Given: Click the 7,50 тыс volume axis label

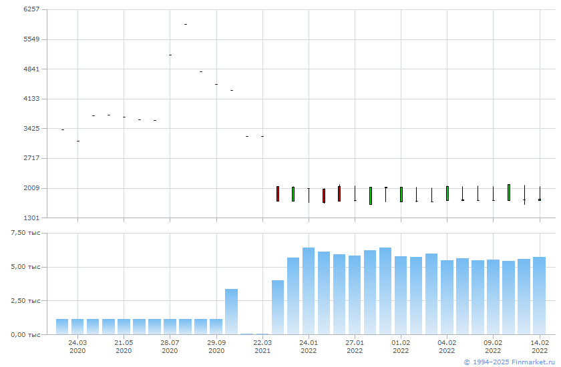Looking at the screenshot, I should pyautogui.click(x=25, y=233).
